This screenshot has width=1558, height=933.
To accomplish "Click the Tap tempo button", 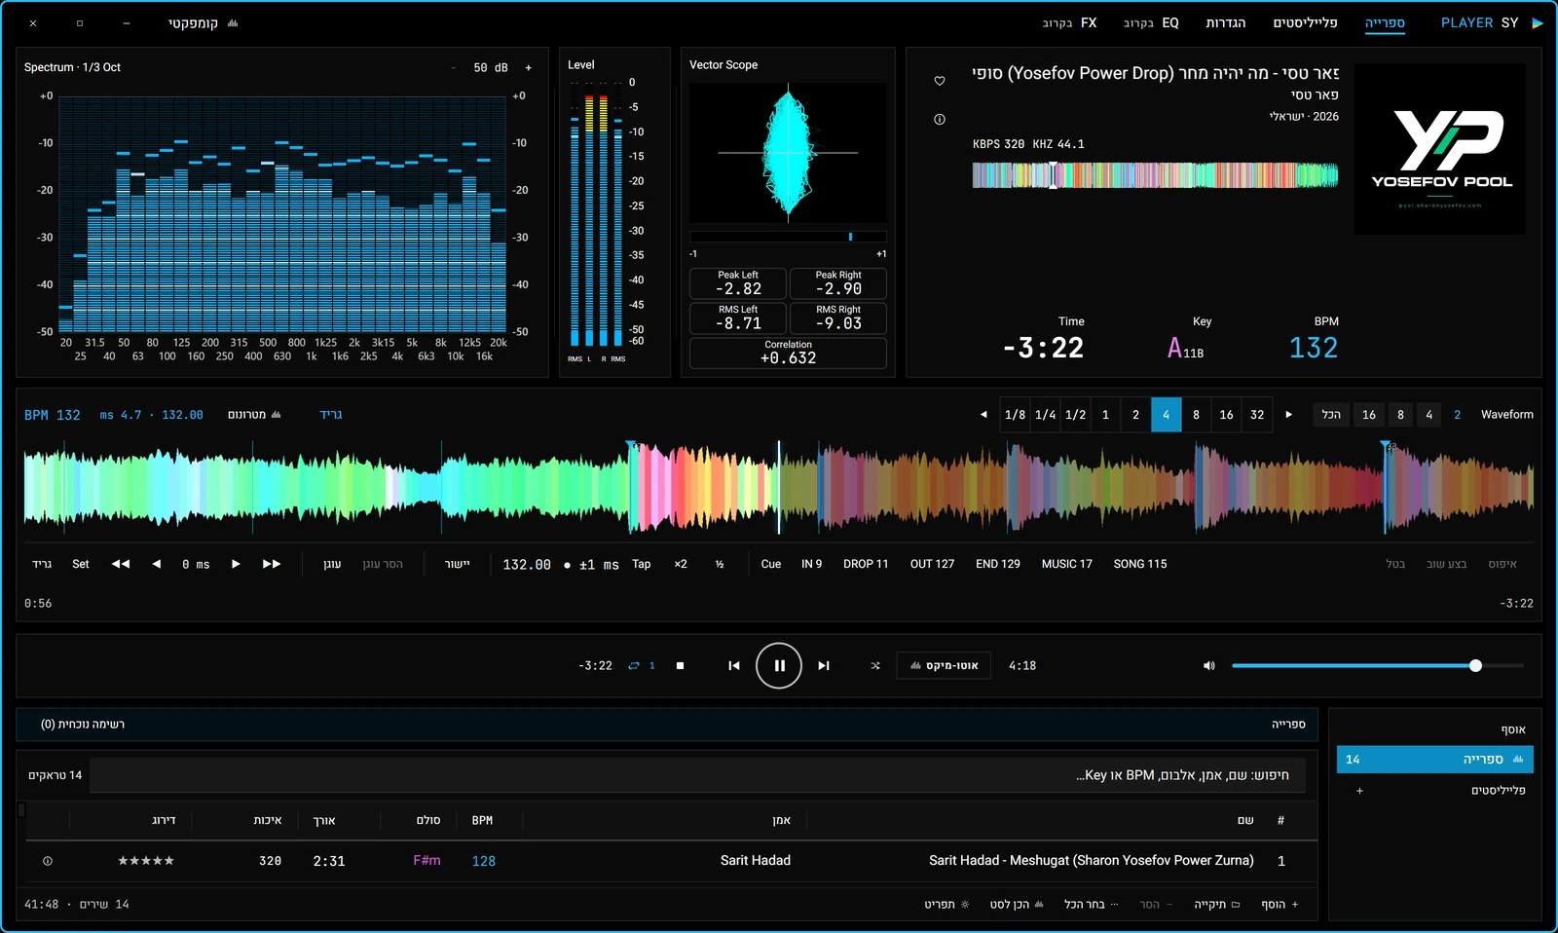I will pyautogui.click(x=642, y=564).
